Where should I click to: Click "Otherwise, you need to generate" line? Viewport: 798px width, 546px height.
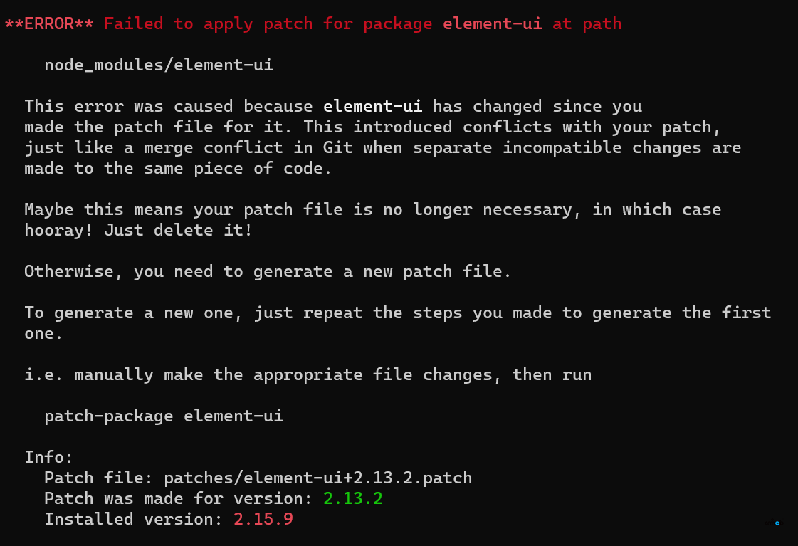point(268,272)
